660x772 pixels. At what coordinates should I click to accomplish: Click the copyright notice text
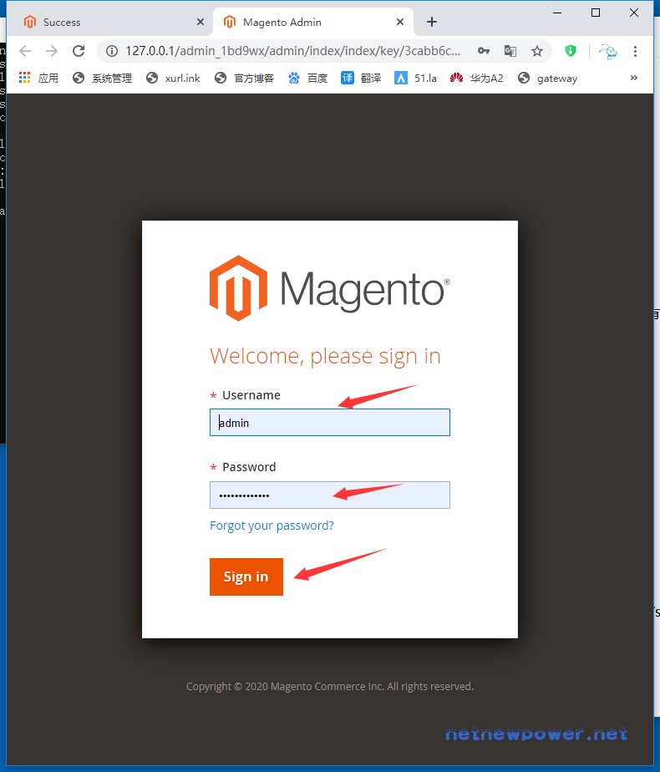click(x=330, y=686)
